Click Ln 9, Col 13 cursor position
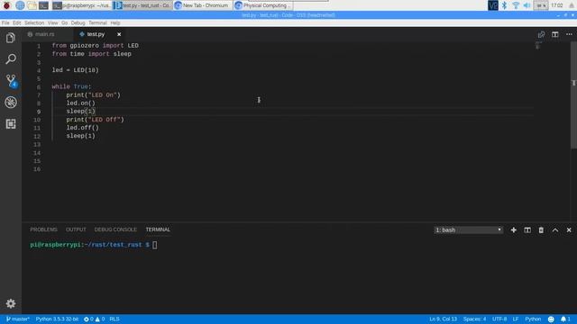577x324 pixels. 443,319
